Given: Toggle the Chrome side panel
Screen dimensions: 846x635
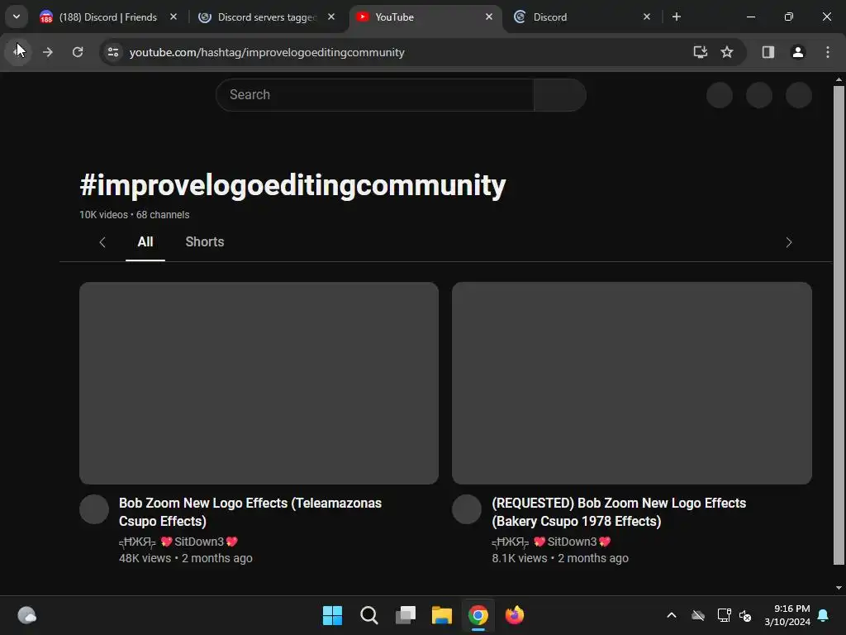Looking at the screenshot, I should pos(768,52).
